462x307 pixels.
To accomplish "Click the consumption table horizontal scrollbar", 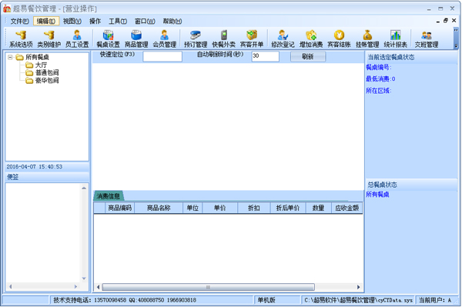I will (208, 287).
